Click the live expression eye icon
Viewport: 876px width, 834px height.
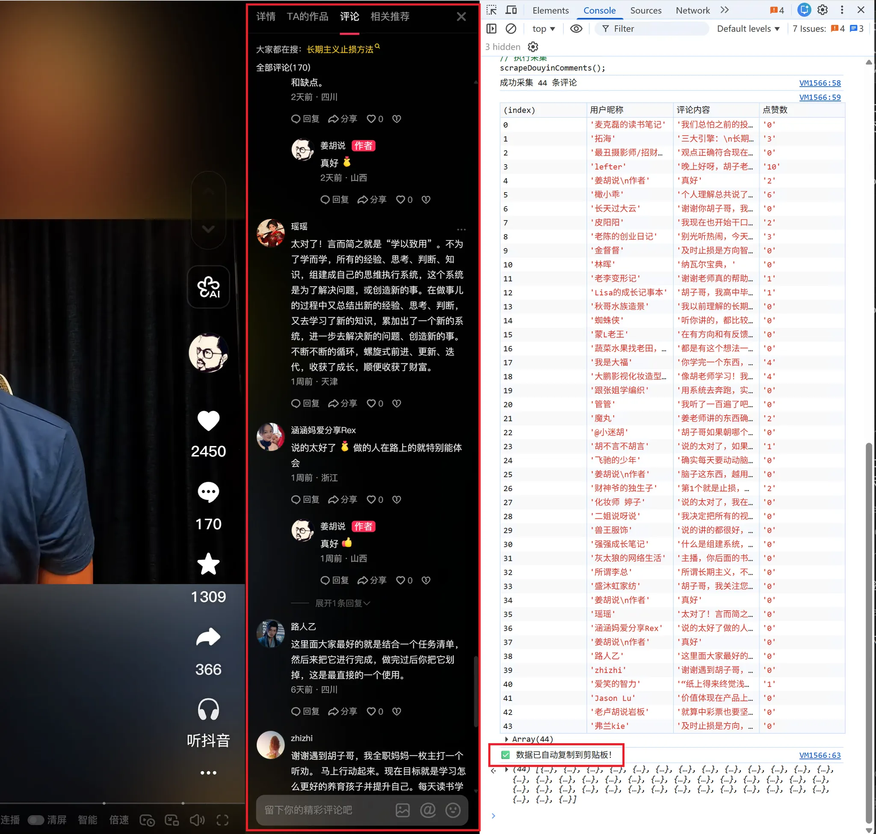[576, 29]
